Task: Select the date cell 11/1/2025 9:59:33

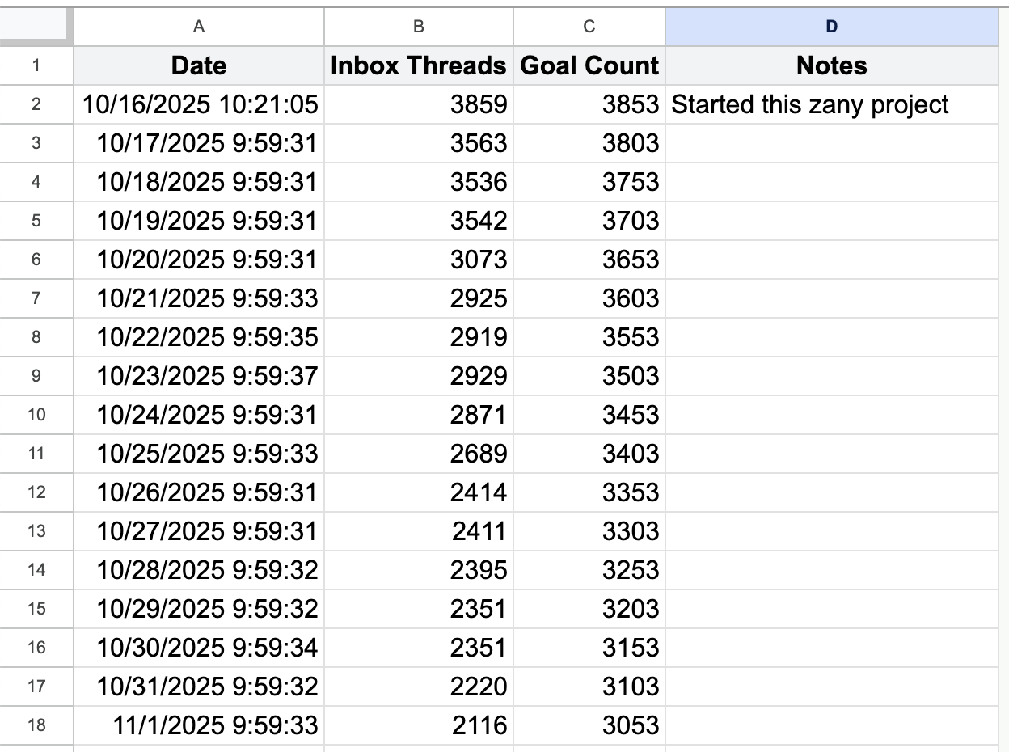Action: point(199,725)
